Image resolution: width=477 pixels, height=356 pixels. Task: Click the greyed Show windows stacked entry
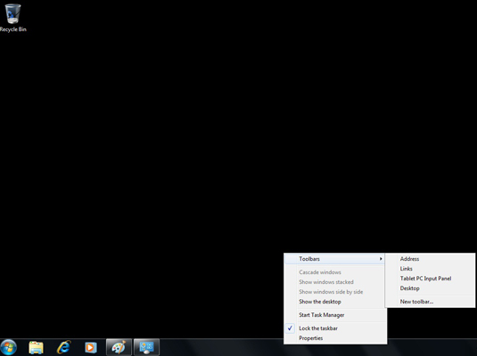point(335,282)
